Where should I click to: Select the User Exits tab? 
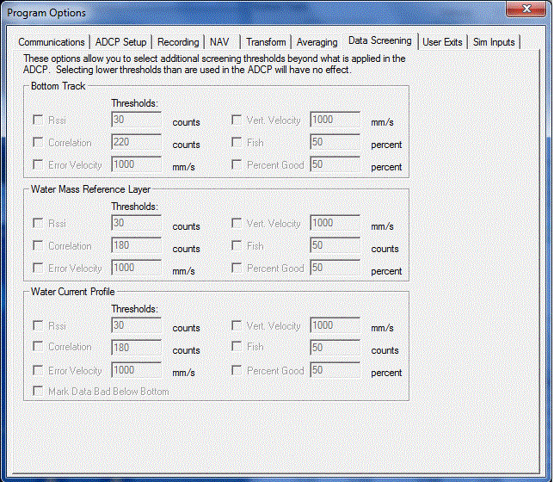coord(442,42)
